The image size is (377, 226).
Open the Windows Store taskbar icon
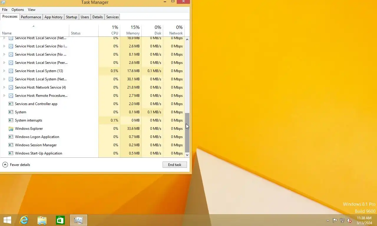pos(60,220)
